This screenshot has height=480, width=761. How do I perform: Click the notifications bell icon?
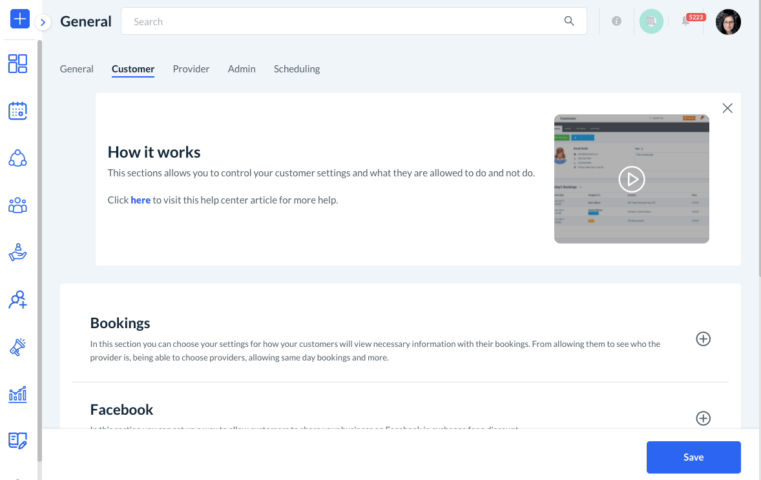point(686,21)
